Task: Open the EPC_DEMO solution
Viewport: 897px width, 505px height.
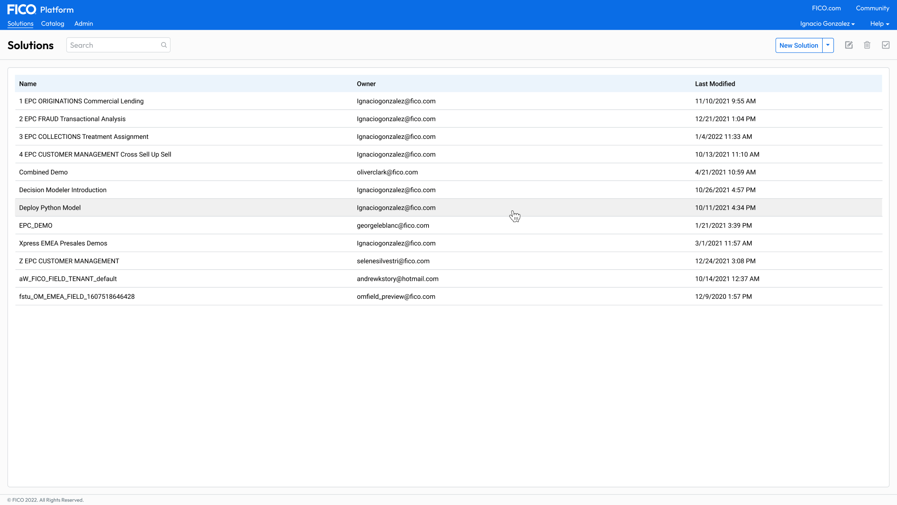Action: point(36,225)
